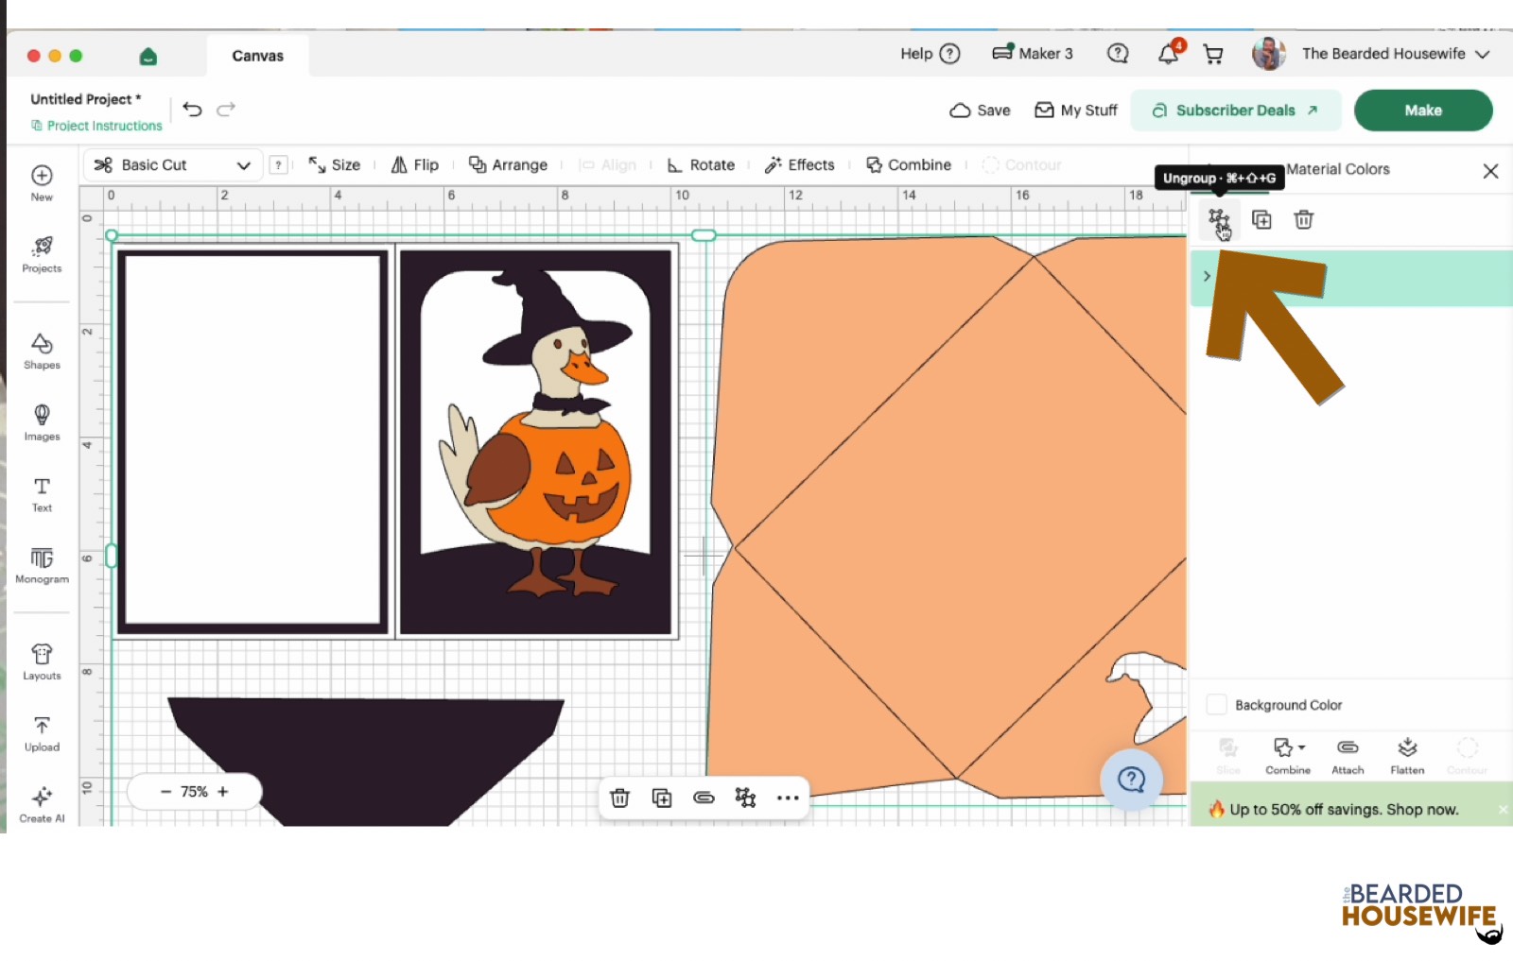Open Project Instructions link
The image size is (1513, 961).
click(96, 126)
